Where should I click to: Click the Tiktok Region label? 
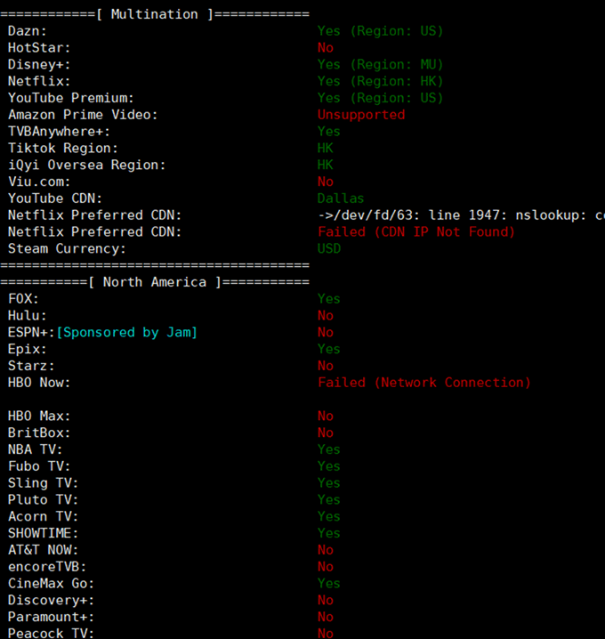(62, 149)
